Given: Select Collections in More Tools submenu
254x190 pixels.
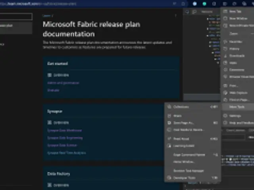Looking at the screenshot, I should [192, 107].
